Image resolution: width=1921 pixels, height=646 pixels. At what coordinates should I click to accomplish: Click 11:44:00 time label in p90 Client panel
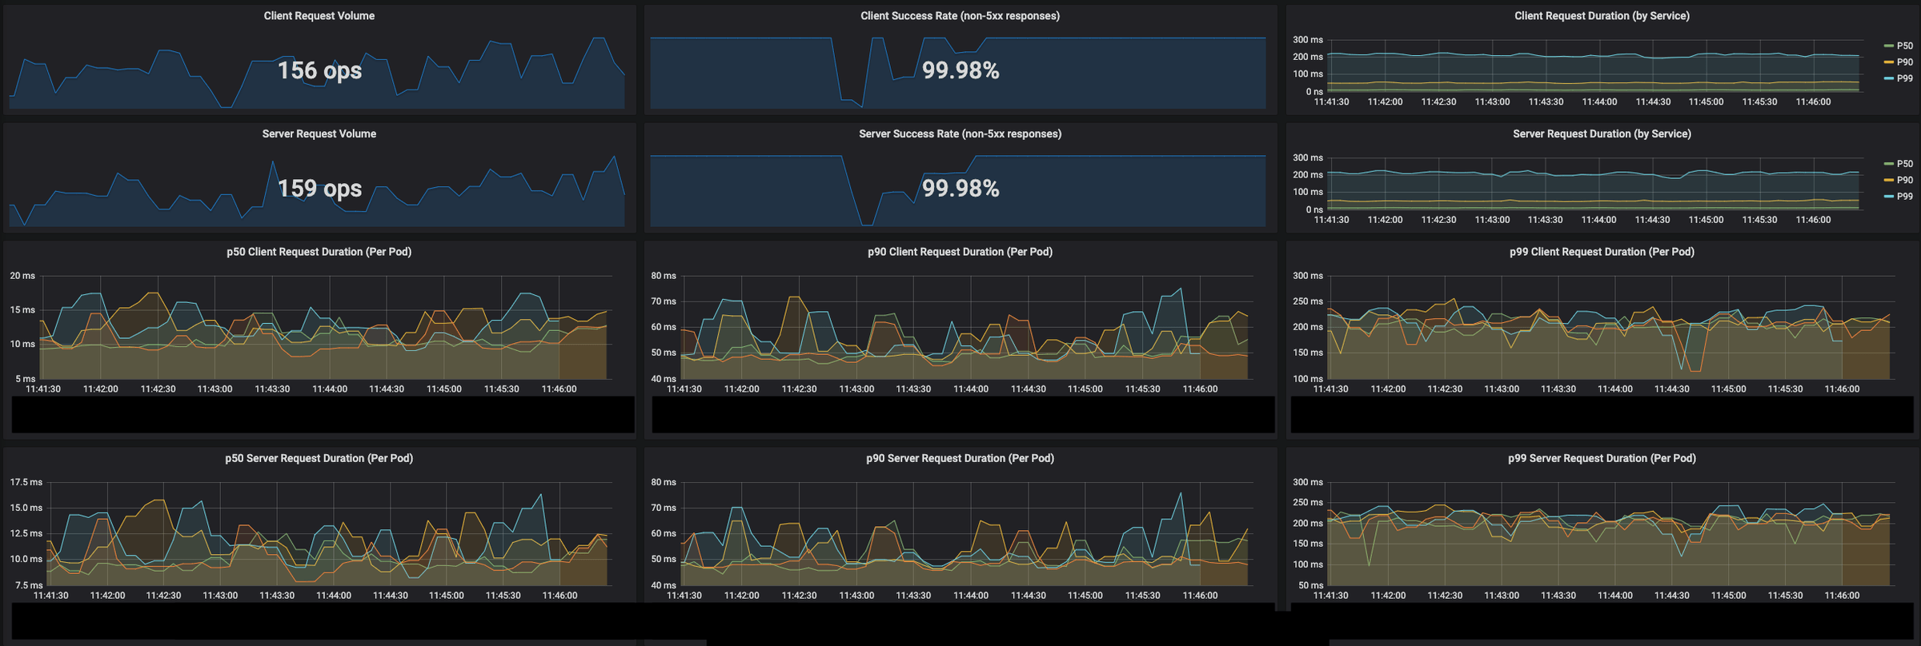click(x=971, y=389)
